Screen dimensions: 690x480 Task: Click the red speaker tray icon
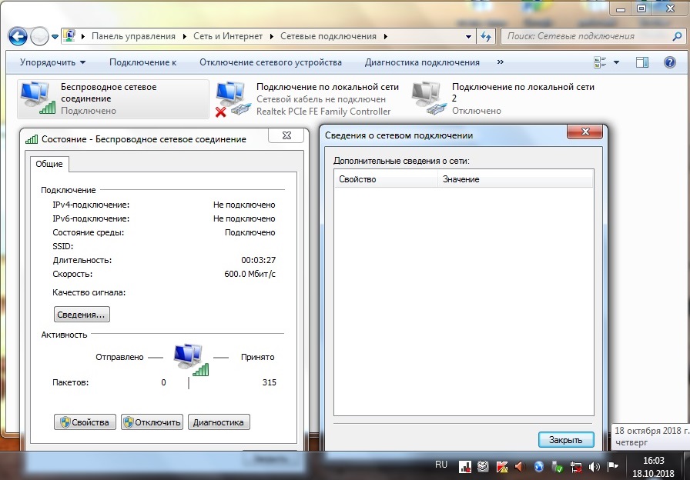pos(520,467)
